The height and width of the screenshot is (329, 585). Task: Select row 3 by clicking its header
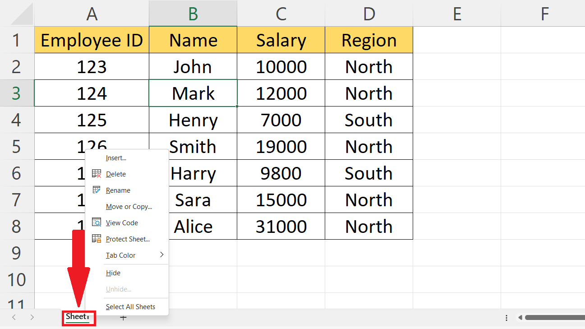[x=17, y=93]
